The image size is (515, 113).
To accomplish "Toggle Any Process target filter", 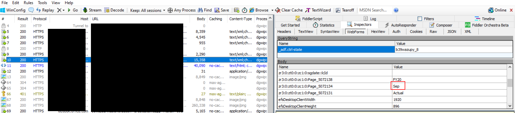I will pyautogui.click(x=182, y=10).
